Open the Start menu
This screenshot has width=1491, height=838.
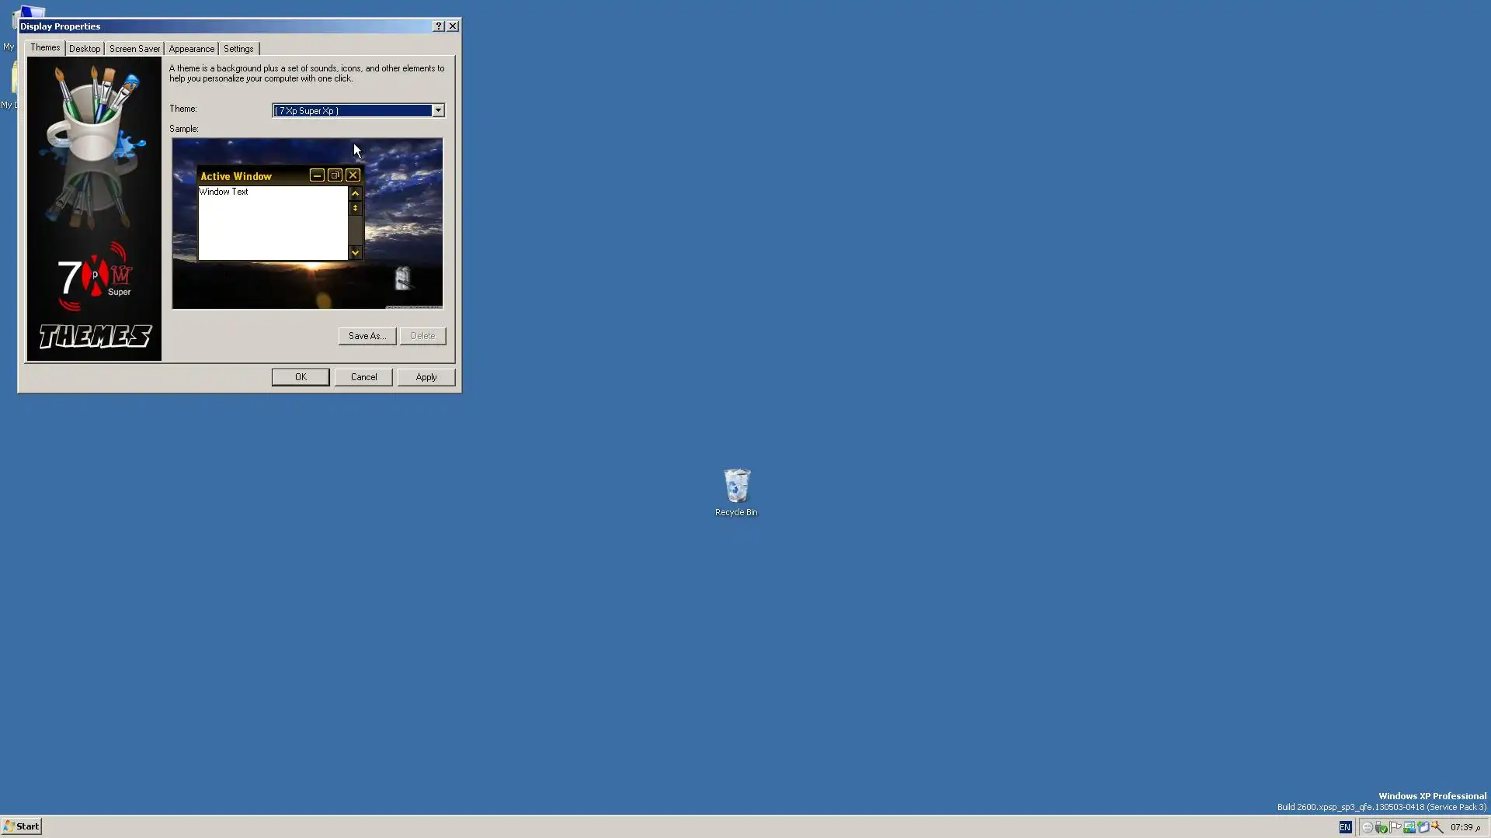(x=22, y=826)
